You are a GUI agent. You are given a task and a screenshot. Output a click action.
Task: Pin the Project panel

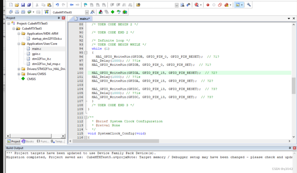point(59,18)
